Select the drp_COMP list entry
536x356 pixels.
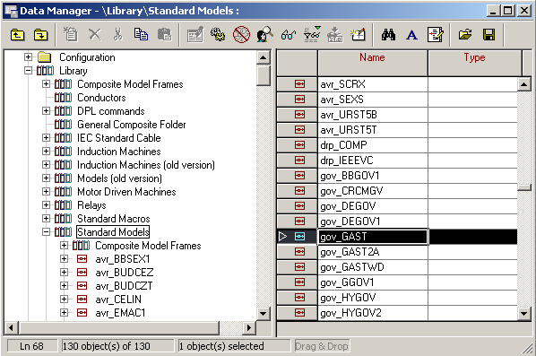[373, 145]
